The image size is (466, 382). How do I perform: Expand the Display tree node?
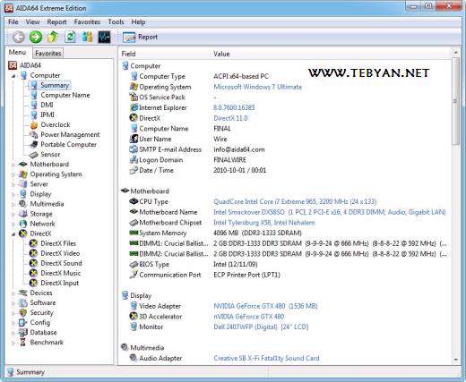pos(13,194)
